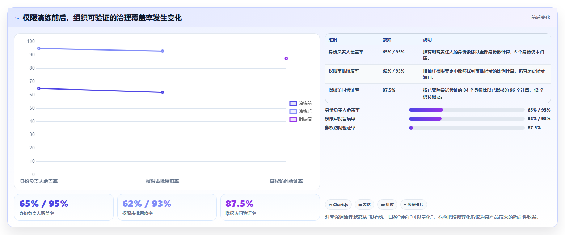
Task: Click the icon inside 进度 chip
Action: [383, 205]
